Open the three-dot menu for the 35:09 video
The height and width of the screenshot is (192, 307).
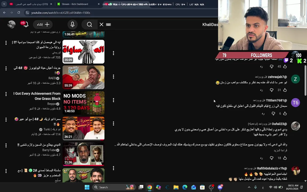point(6,43)
